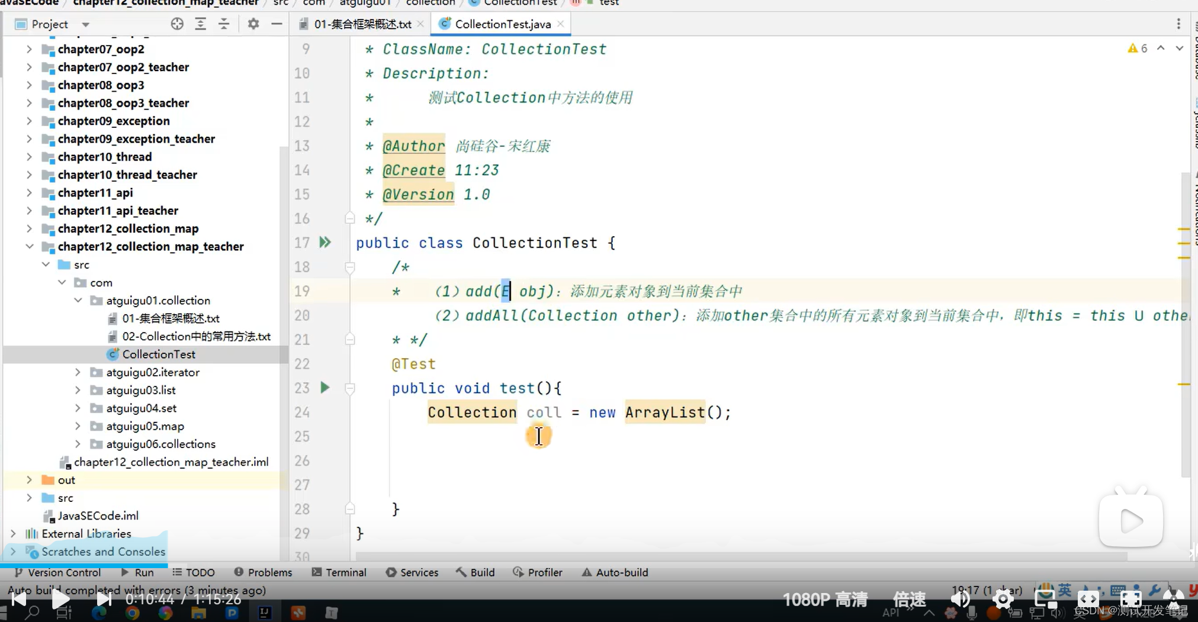The width and height of the screenshot is (1198, 622).
Task: Skip to previous video
Action: coord(18,599)
